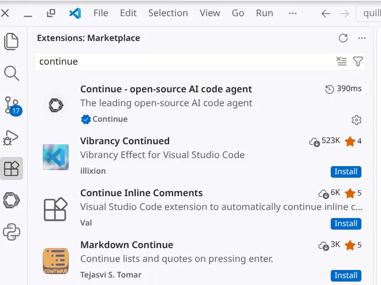The image size is (381, 285).
Task: Open the Run and Debug view
Action: [10, 138]
